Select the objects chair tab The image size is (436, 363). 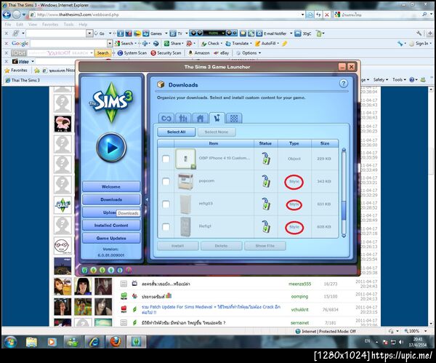pyautogui.click(x=217, y=118)
